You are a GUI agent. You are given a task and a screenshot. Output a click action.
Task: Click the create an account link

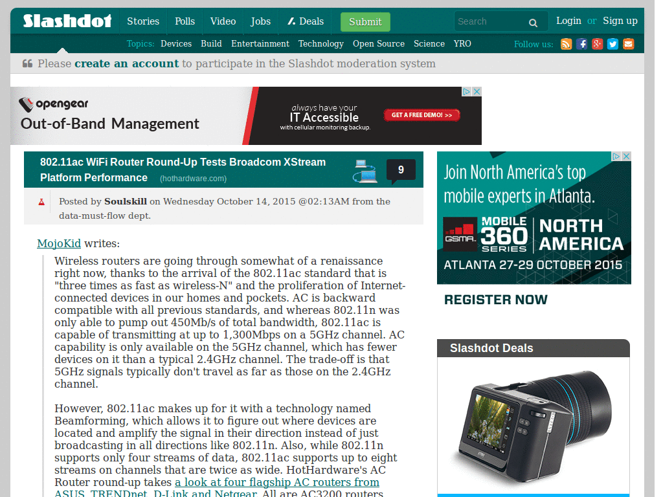[x=126, y=63]
